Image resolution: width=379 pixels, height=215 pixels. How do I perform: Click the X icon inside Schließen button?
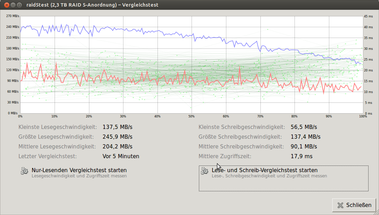[x=340, y=205]
